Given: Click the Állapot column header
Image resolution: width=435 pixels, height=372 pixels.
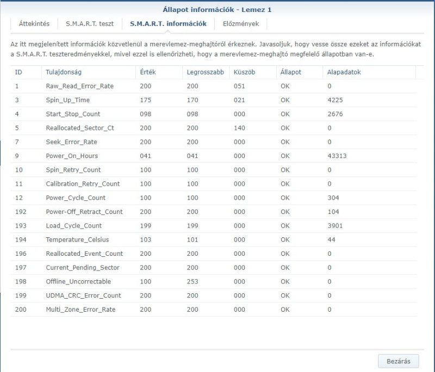Looking at the screenshot, I should (300, 72).
